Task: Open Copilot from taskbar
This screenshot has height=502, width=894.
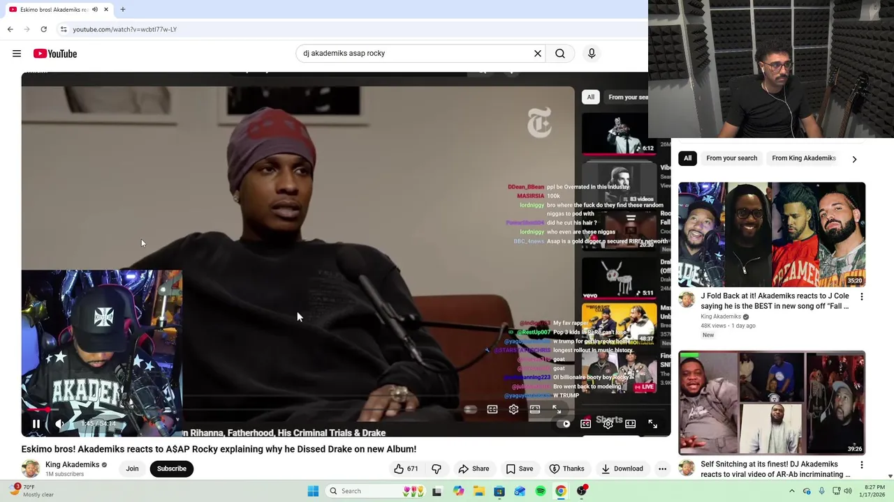Action: (458, 491)
